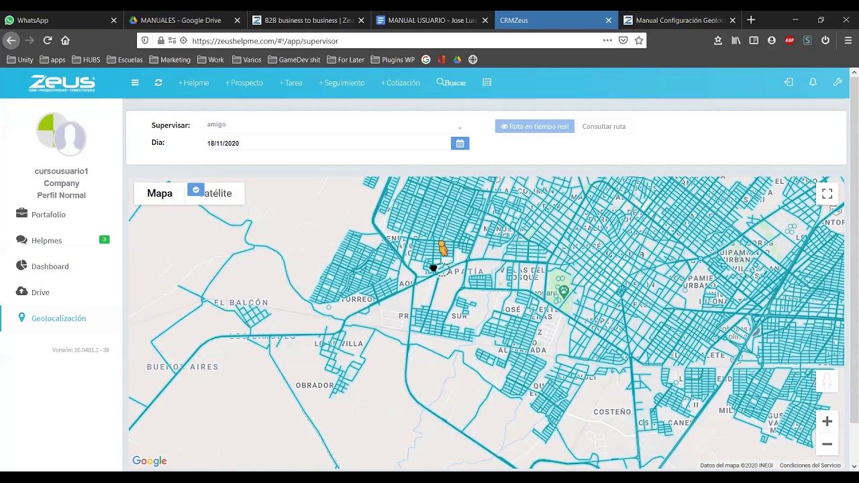
Task: Open the notifications bell icon
Action: tap(813, 83)
